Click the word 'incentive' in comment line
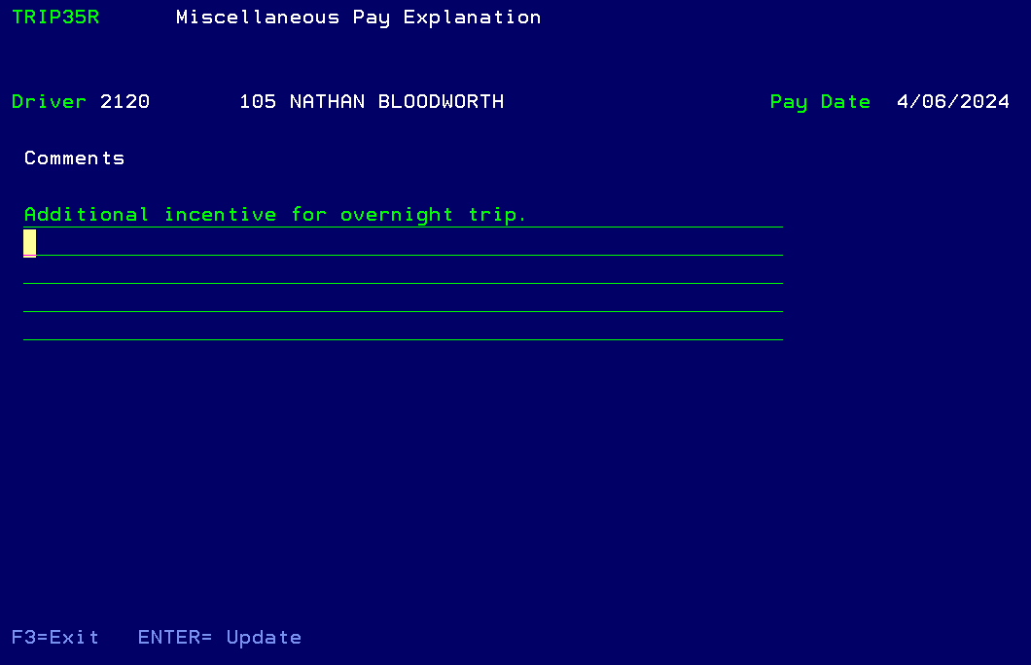Screen dimensions: 1031x665 tap(220, 215)
